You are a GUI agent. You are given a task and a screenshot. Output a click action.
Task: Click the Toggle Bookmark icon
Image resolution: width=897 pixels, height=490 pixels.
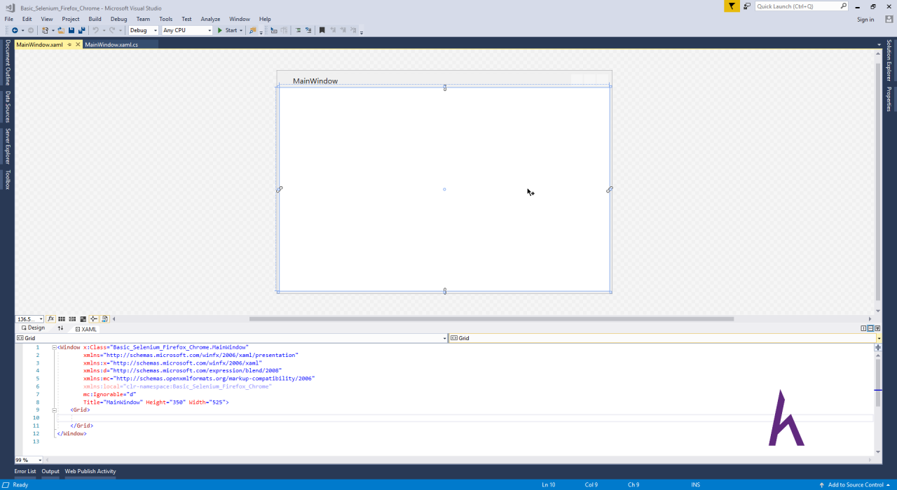(x=322, y=30)
